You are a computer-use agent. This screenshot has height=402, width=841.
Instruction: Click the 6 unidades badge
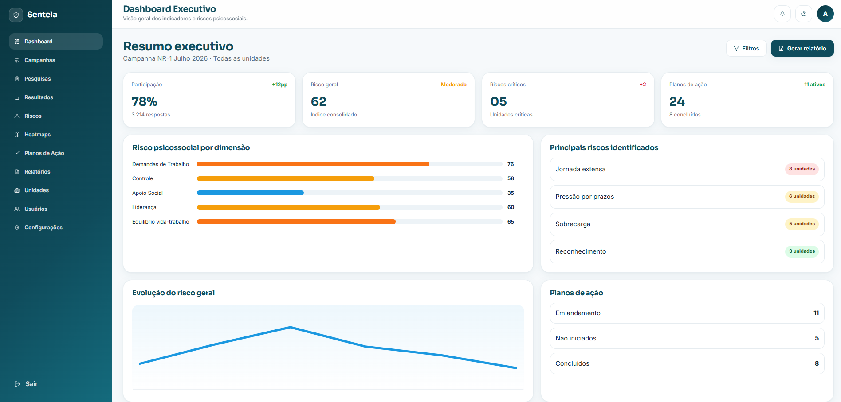[x=802, y=197]
